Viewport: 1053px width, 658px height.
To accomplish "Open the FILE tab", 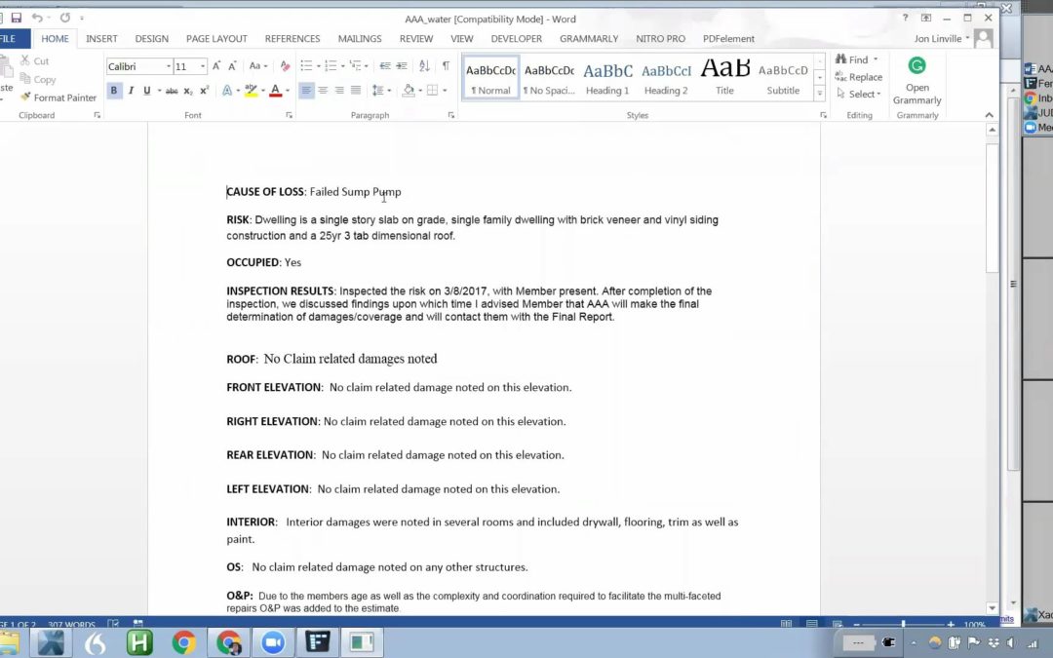I will 9,38.
